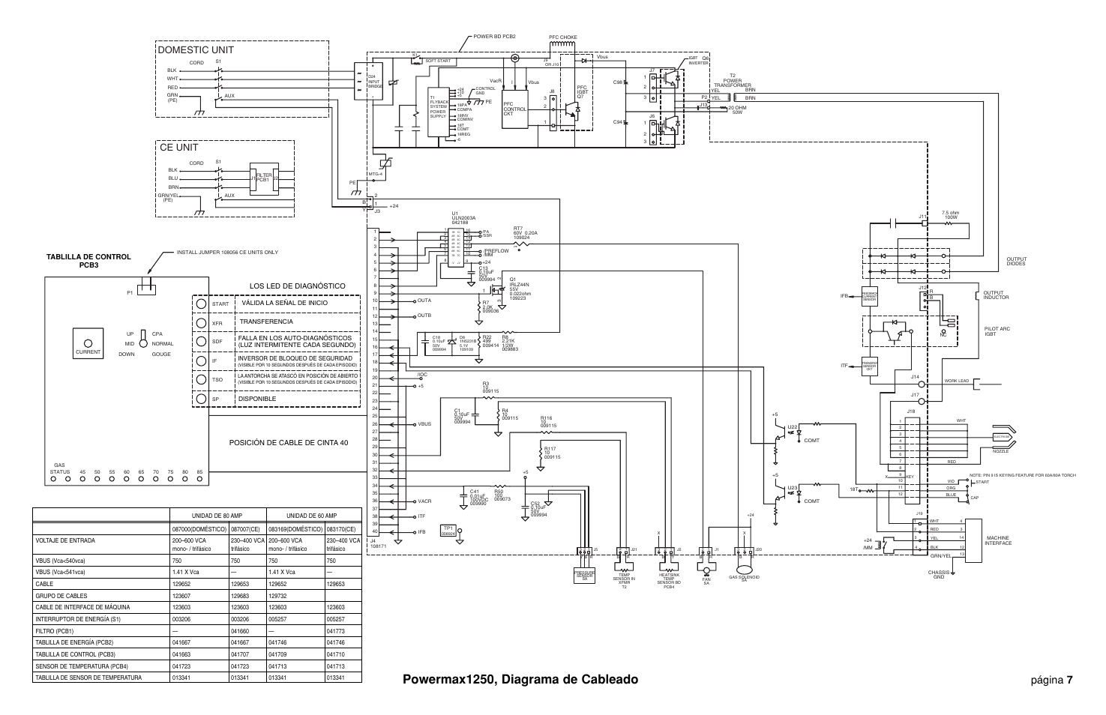Click the IF diagnostic LED circle

pos(202,360)
